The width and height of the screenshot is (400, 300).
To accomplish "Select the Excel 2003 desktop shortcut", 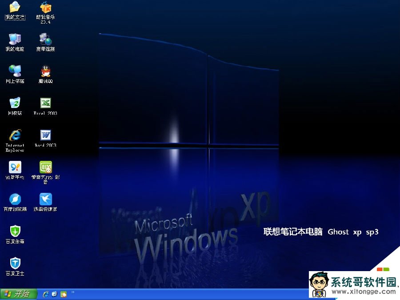I will [x=45, y=103].
